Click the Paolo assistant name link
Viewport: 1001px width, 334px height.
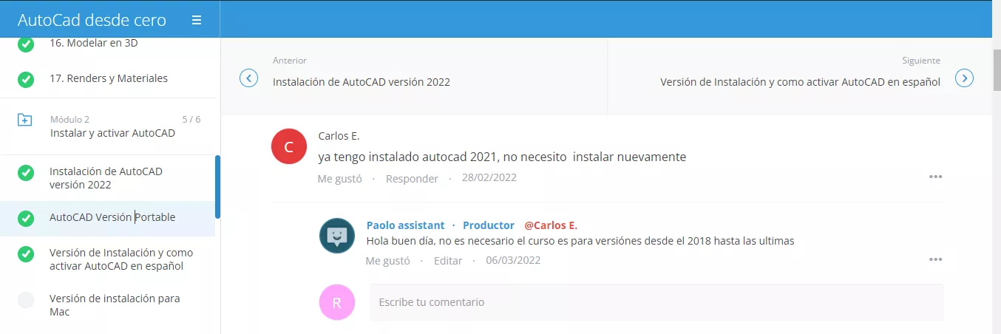pos(406,225)
